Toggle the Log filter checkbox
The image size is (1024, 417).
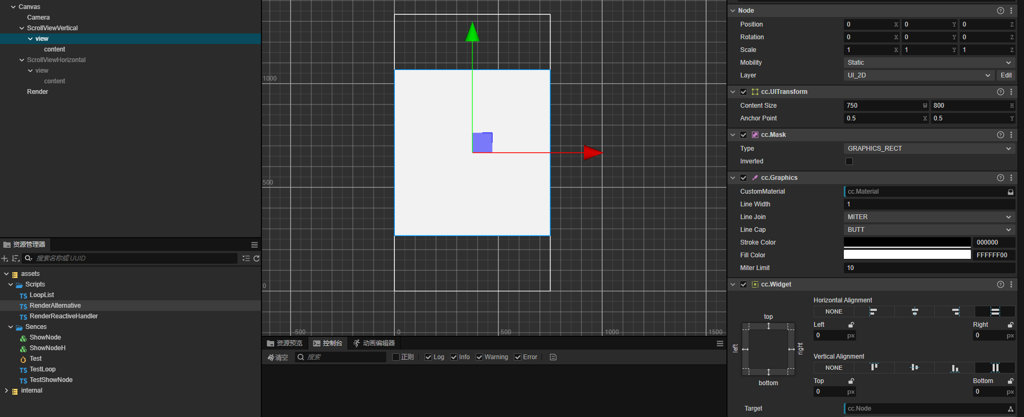point(428,357)
